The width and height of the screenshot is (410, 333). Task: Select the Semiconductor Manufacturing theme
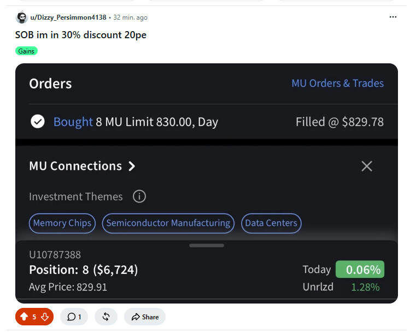click(x=168, y=223)
